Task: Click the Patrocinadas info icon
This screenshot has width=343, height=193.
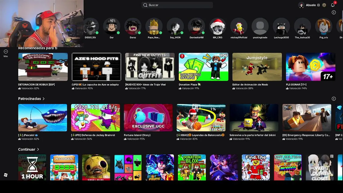Action: click(x=334, y=99)
